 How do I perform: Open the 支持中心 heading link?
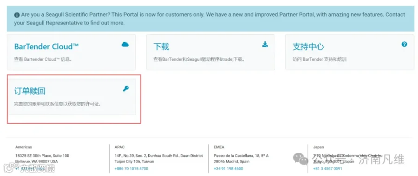308,47
